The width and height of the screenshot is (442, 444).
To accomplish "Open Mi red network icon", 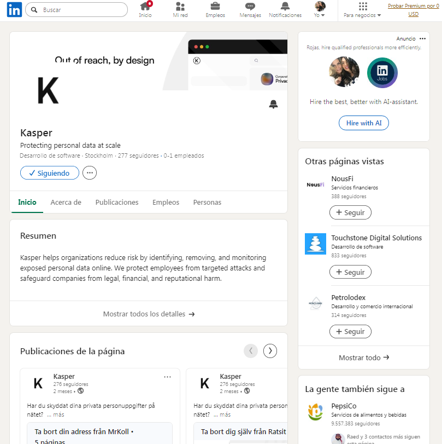I will click(180, 10).
